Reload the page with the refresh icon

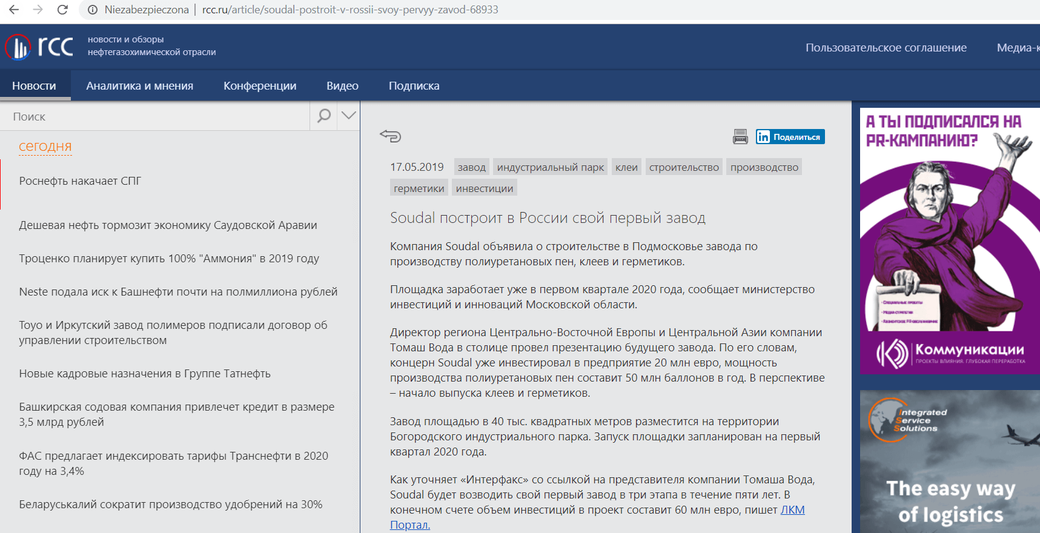coord(62,10)
